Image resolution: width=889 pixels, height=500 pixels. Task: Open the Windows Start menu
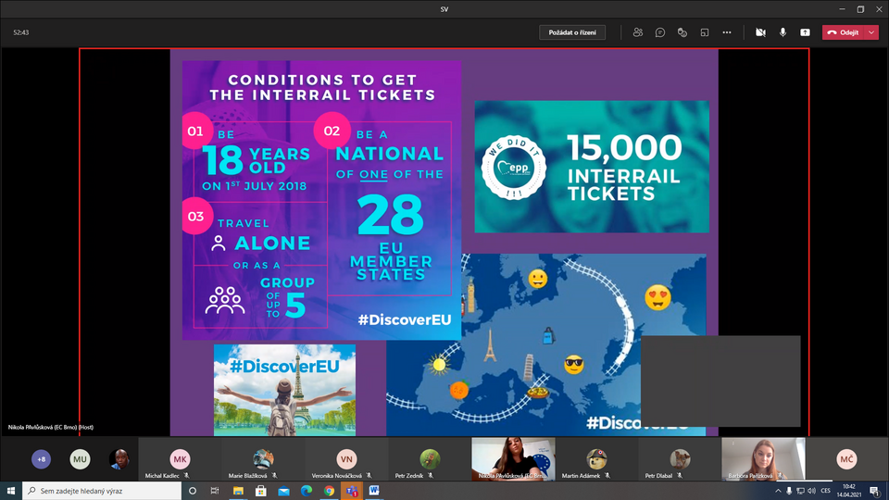11,491
